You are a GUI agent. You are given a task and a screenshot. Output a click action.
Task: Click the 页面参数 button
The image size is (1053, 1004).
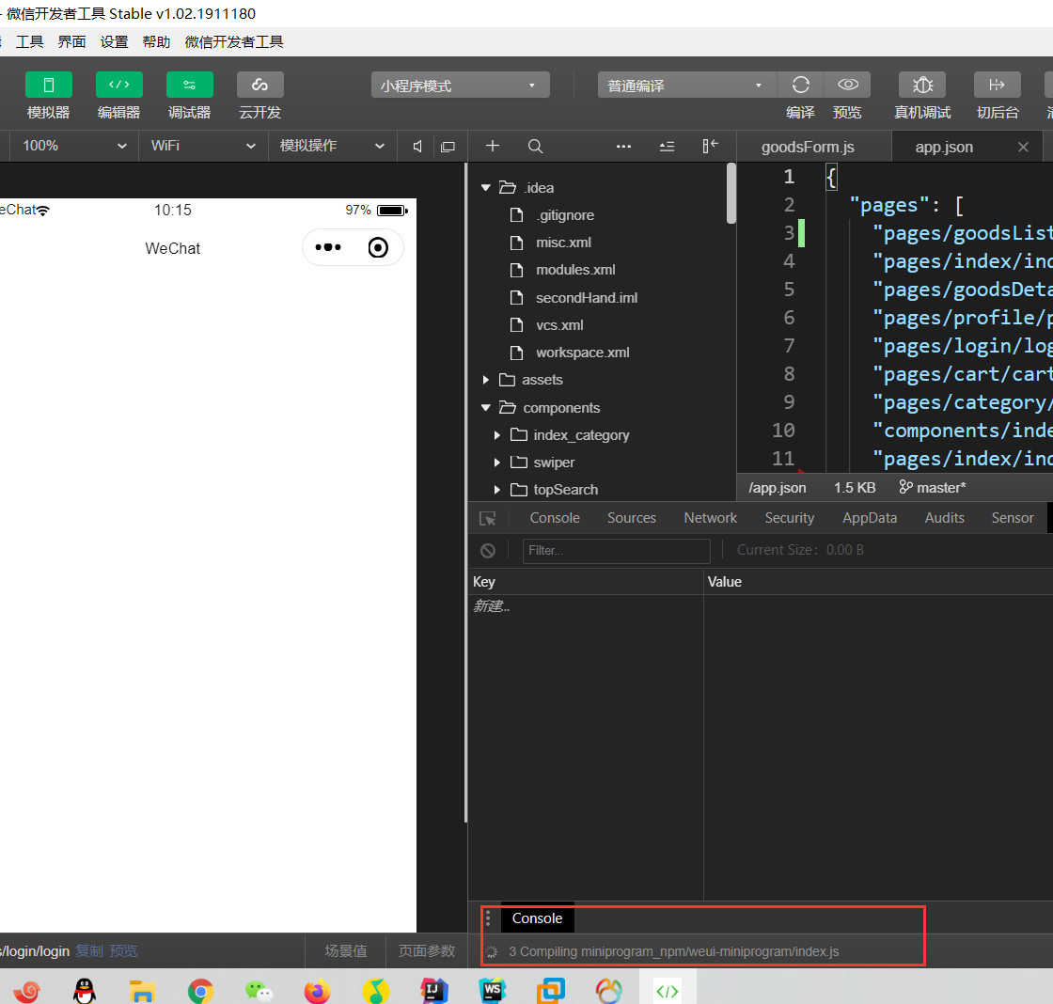click(x=427, y=951)
